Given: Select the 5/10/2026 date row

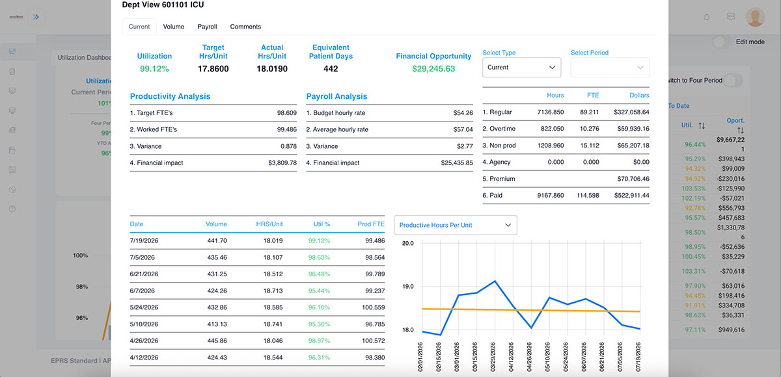Looking at the screenshot, I should (x=257, y=324).
